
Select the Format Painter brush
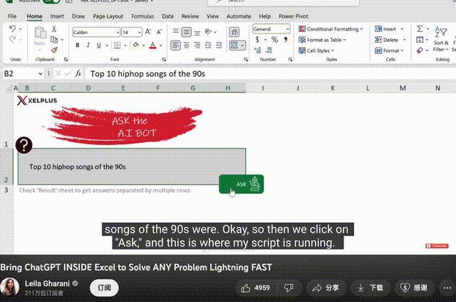coord(54,50)
